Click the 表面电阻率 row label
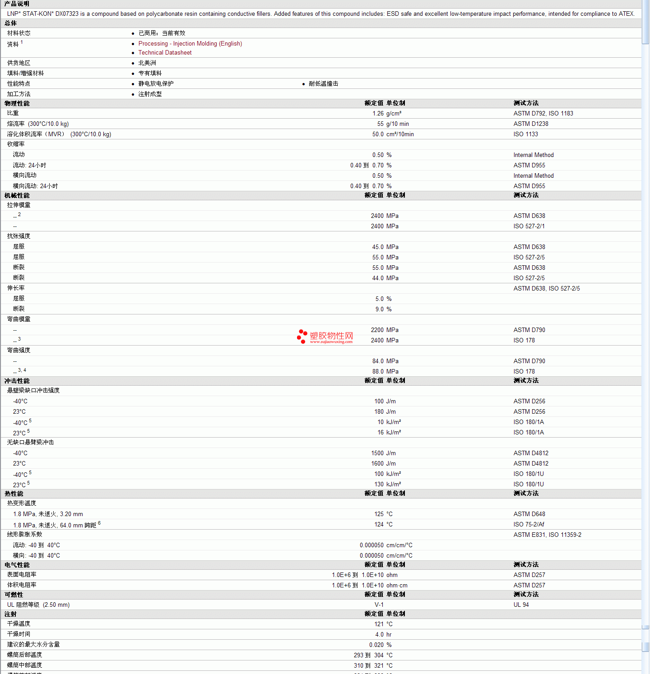650x674 pixels. [21, 575]
